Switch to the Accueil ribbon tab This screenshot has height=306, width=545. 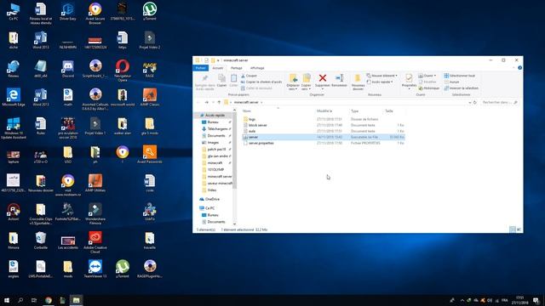218,68
